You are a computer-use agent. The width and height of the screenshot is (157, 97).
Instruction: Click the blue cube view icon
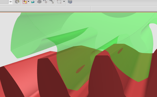[70, 2]
